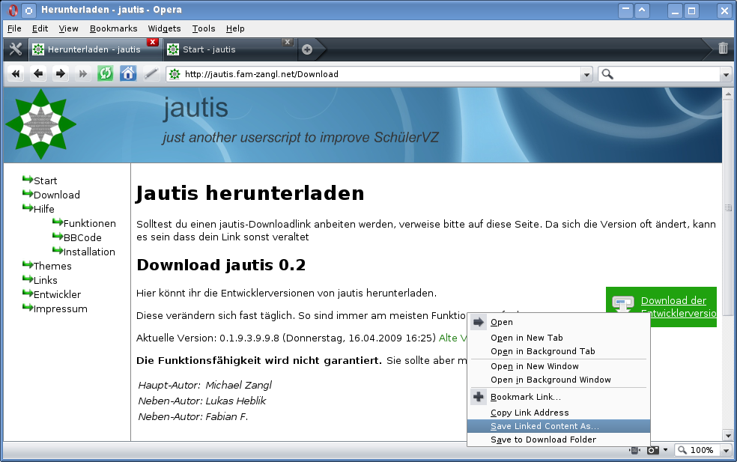Follow the Download sidebar link
Viewport: 737px width, 462px height.
56,195
